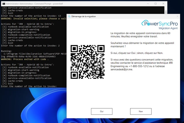Viewport: 184px width, 123px height.
Task: Click Command Prompt window title text
Action: (35, 4)
